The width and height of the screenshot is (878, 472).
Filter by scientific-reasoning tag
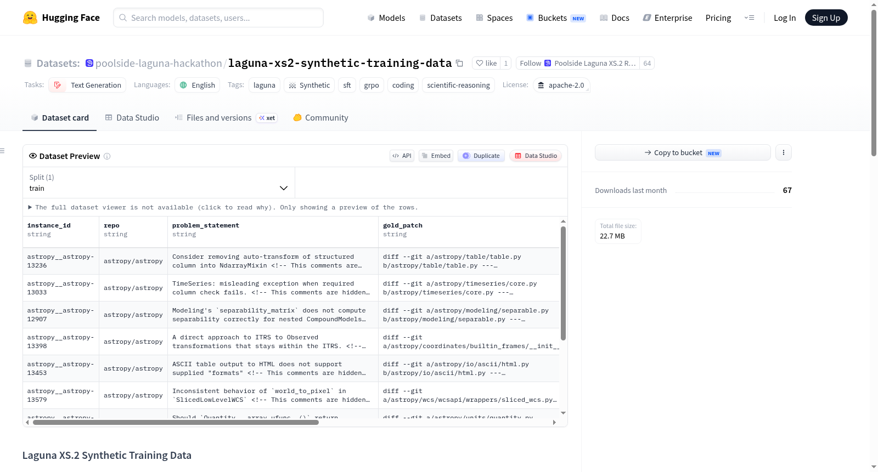click(459, 85)
